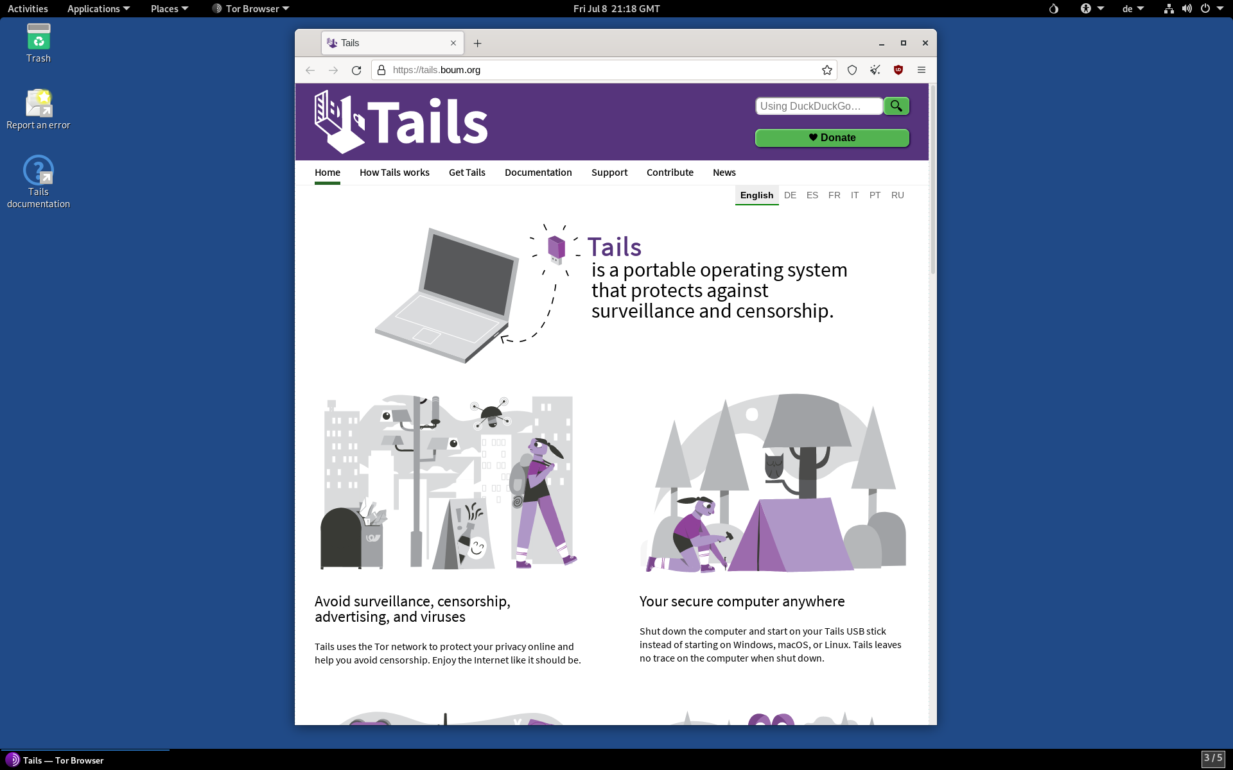The width and height of the screenshot is (1233, 770).
Task: Bookmark this page with the star icon
Action: click(x=827, y=70)
